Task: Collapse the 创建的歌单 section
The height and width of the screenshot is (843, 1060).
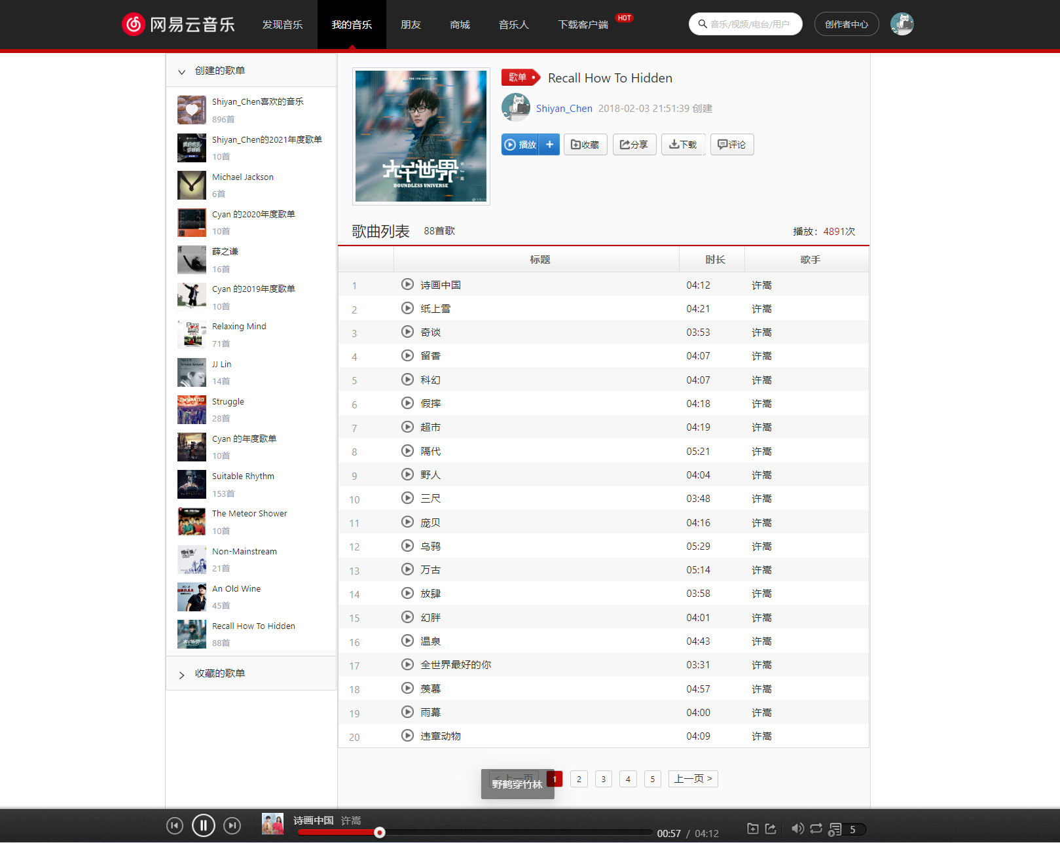Action: tap(182, 71)
